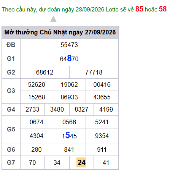Click the G5 number 0674
The height and width of the screenshot is (172, 170).
click(x=37, y=122)
